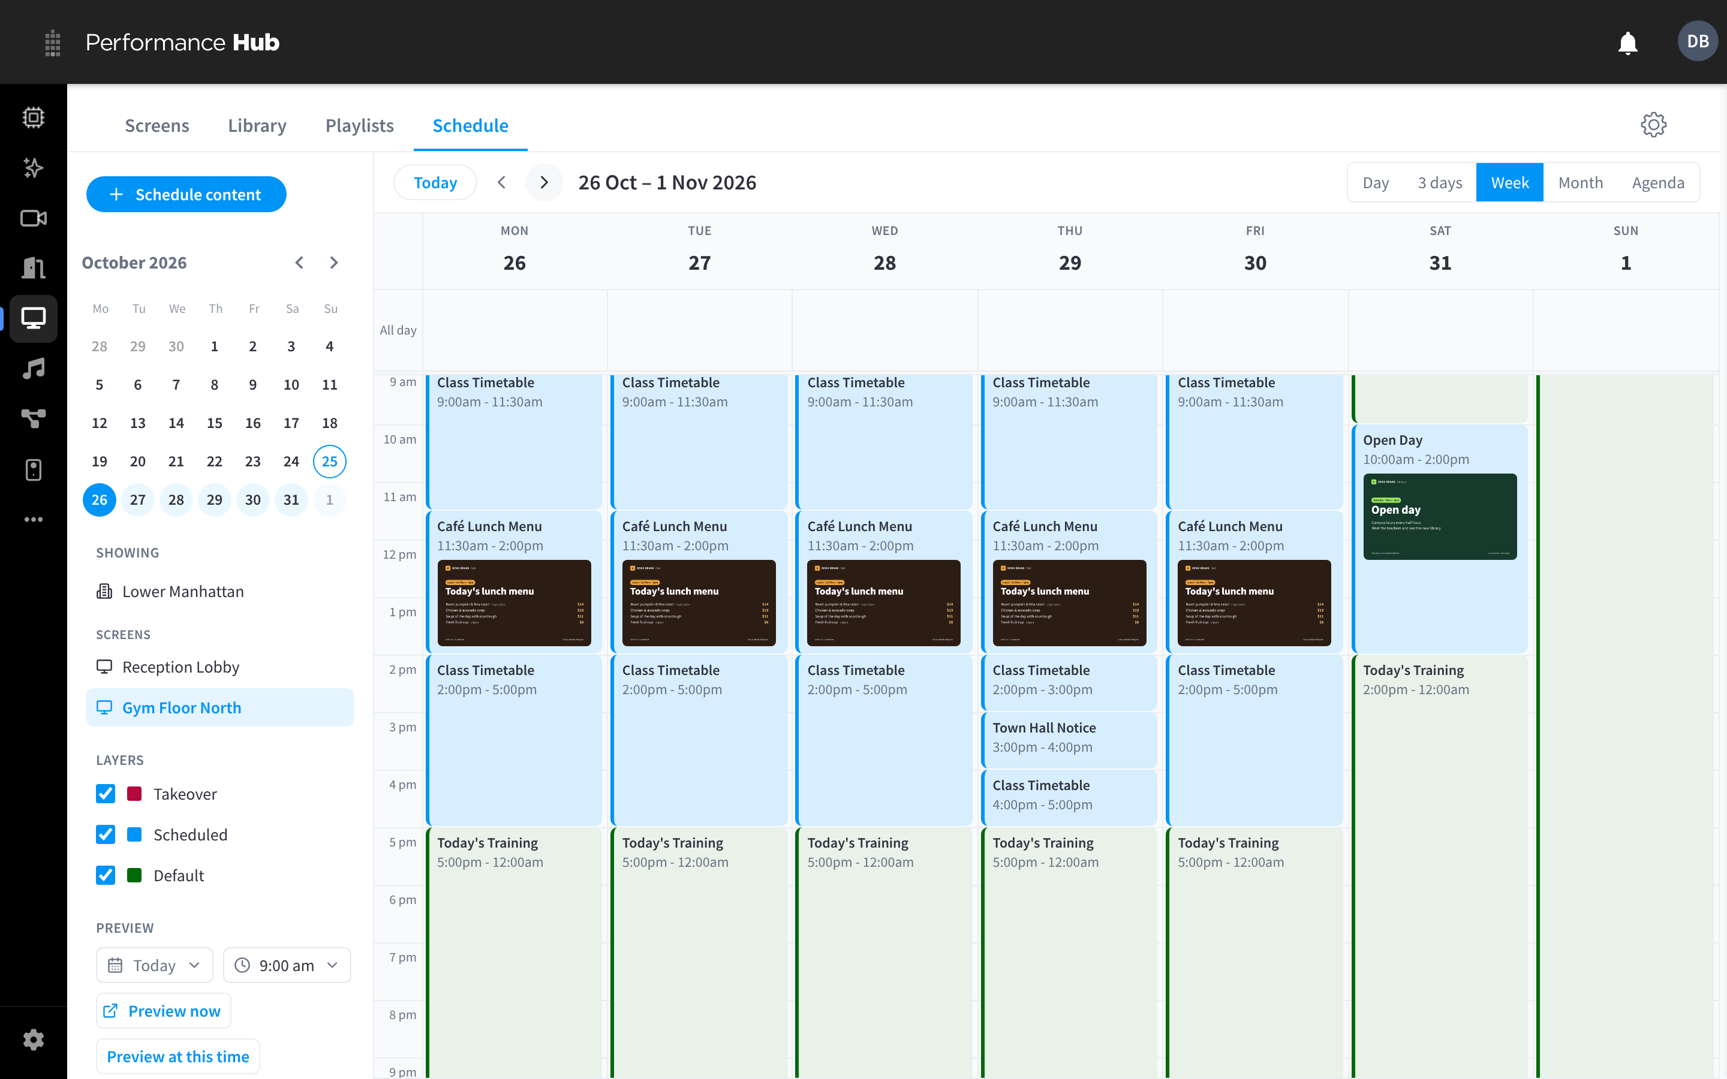The height and width of the screenshot is (1079, 1727).
Task: Open the remote device sidebar icon
Action: (34, 469)
